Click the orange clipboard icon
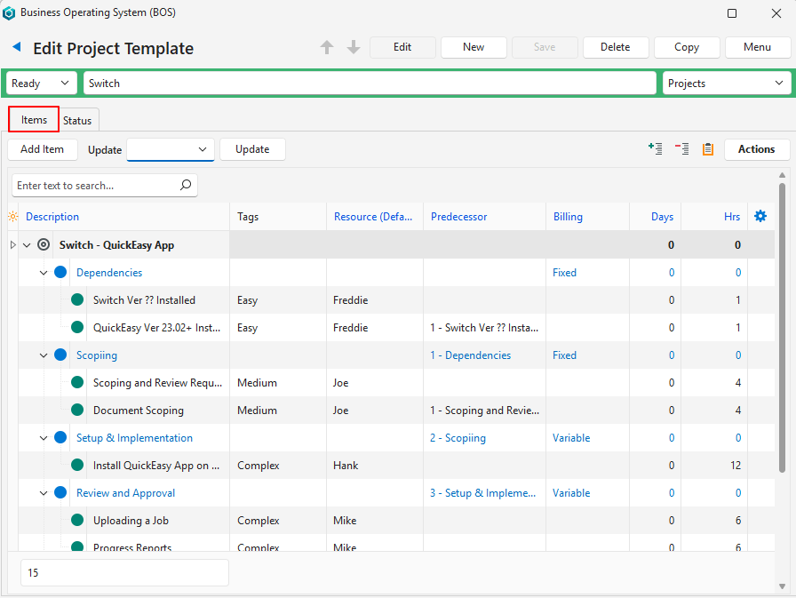 coord(708,149)
